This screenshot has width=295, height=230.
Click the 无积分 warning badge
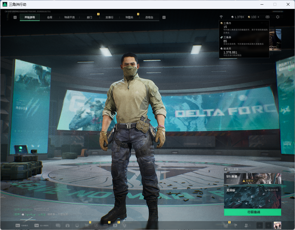pos(248,181)
